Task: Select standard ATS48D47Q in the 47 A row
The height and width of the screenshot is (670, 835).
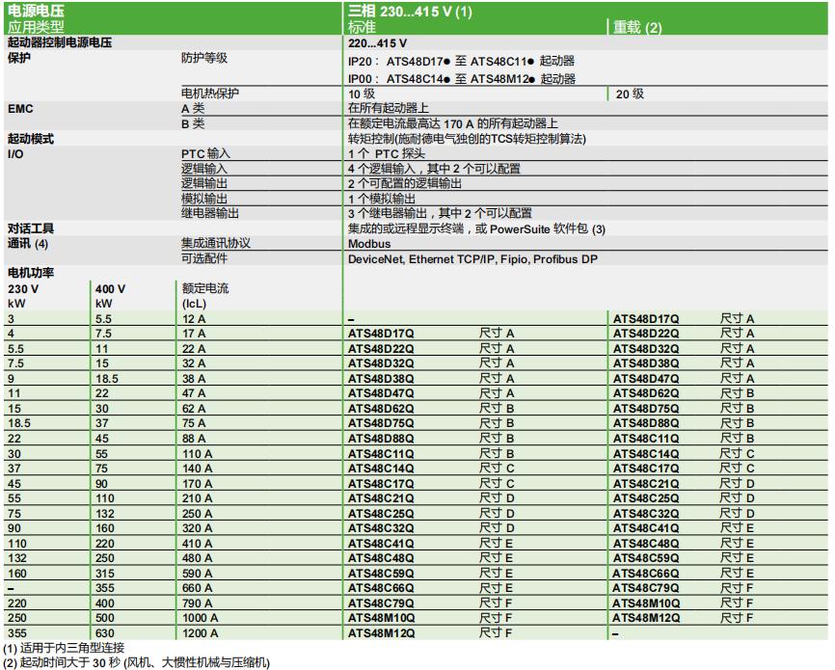Action: pyautogui.click(x=381, y=393)
